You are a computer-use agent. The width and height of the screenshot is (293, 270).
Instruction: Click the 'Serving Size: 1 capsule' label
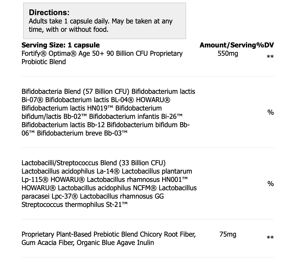point(60,45)
